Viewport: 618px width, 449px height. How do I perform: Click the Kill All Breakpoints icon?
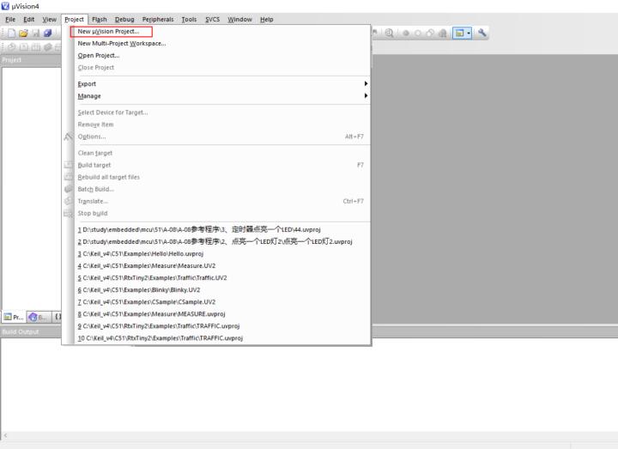coord(442,33)
